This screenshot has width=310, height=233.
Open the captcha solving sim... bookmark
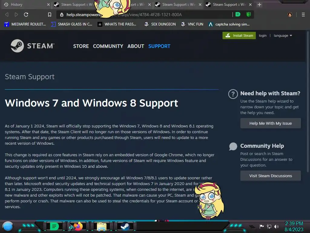click(x=229, y=24)
